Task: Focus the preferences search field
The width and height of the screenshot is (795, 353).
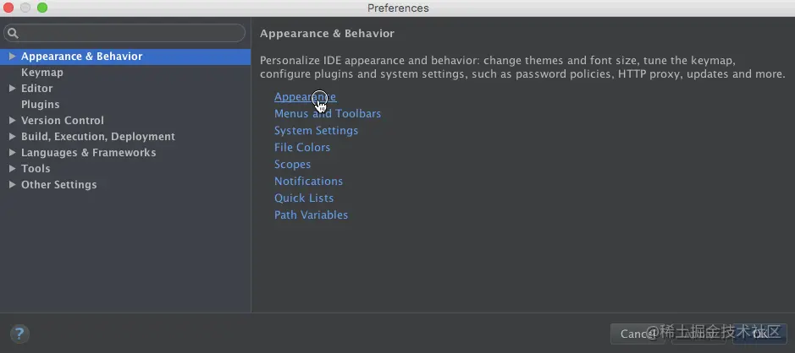Action: pos(124,34)
